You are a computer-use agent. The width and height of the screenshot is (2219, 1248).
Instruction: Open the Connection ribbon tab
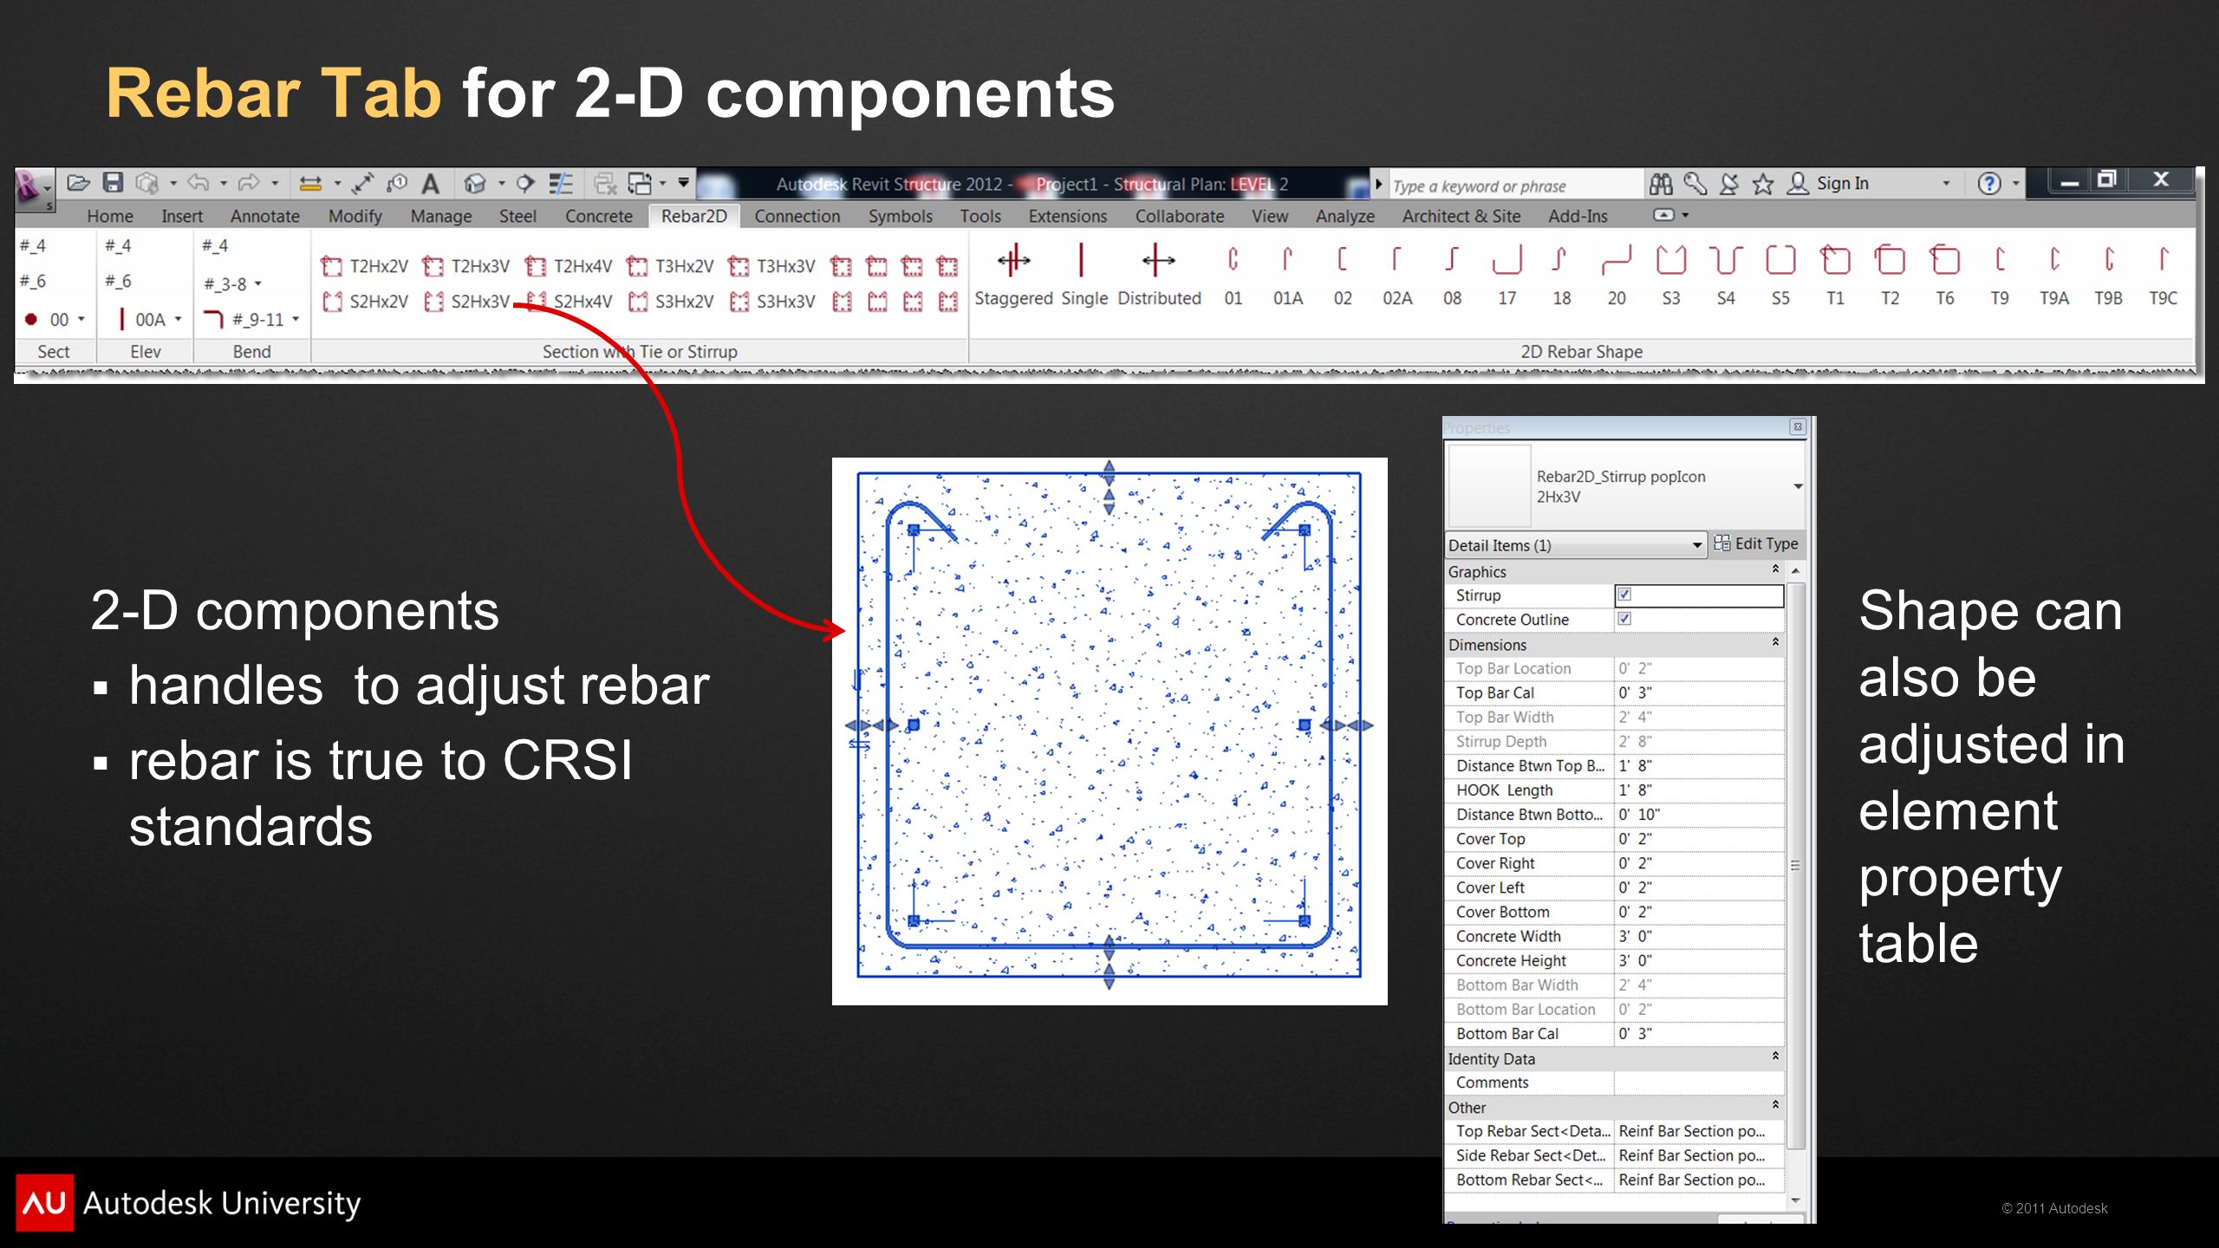tap(797, 216)
